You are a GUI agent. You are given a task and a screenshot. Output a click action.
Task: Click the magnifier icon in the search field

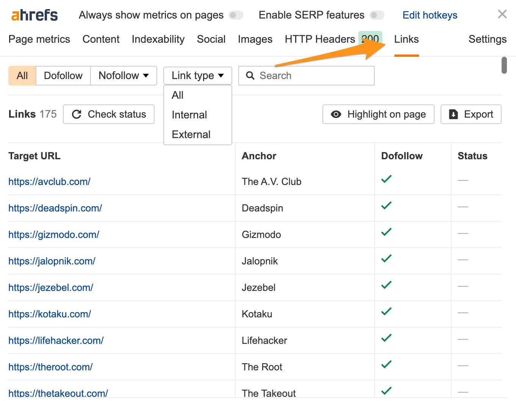[x=250, y=76]
